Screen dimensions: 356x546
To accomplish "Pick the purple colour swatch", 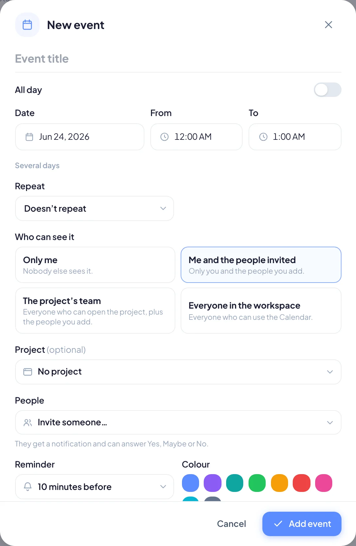I will (x=213, y=483).
